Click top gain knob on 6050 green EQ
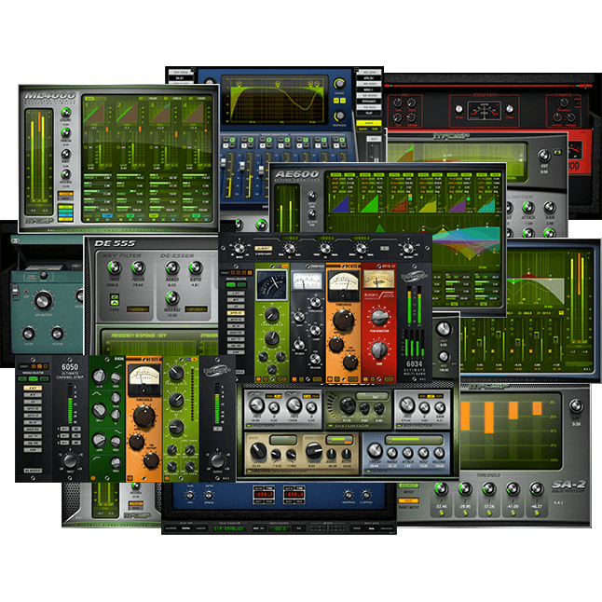The width and height of the screenshot is (602, 602). [100, 376]
